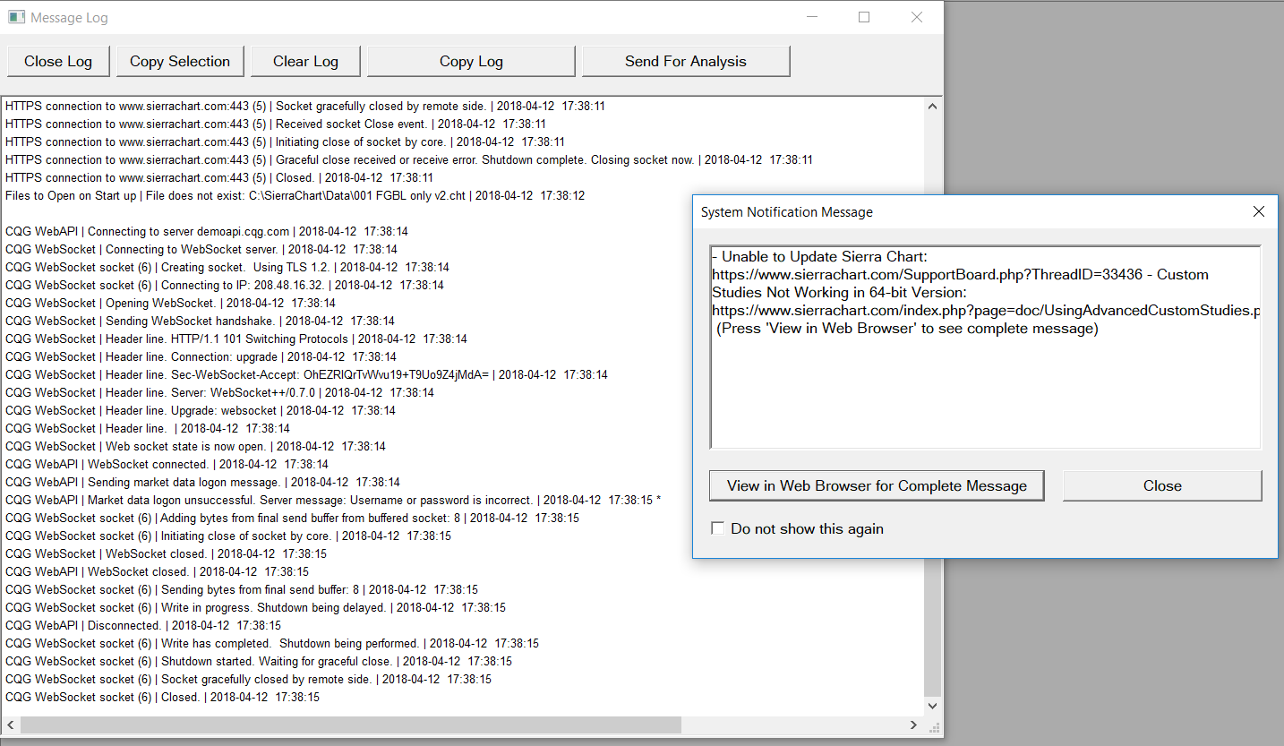Select the 'HTTP/1.1 101 Switching Protocols' line

click(236, 339)
